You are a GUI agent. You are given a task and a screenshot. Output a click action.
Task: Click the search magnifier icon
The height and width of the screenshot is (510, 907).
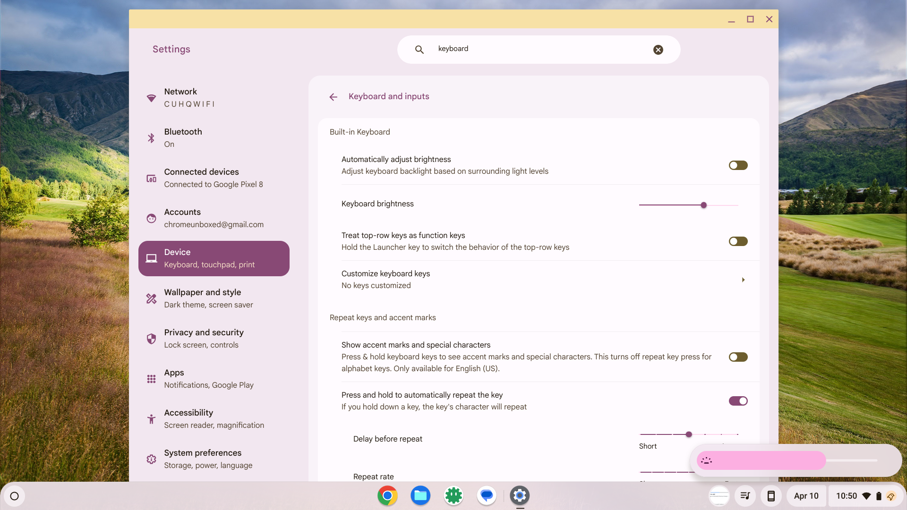(419, 49)
